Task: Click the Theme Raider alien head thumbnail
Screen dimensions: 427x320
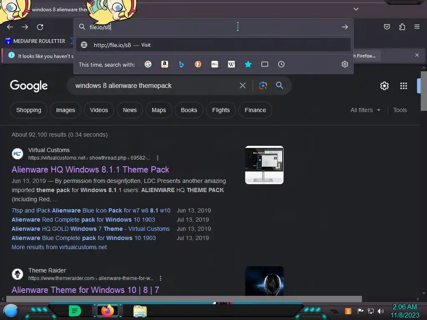Action: (264, 281)
